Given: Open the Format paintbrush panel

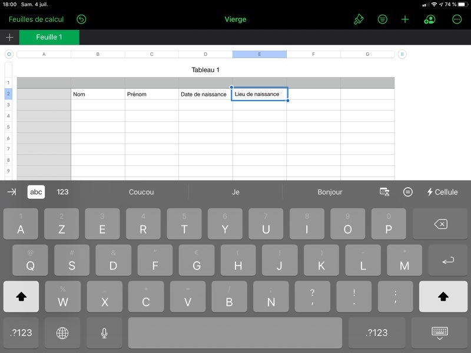Looking at the screenshot, I should [x=359, y=19].
